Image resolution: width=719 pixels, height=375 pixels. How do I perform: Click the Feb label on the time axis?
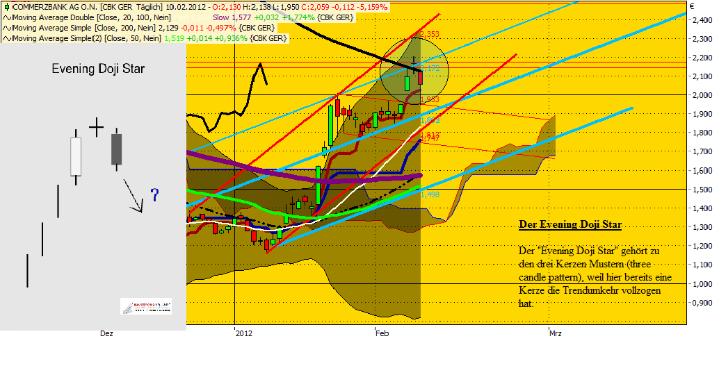point(382,333)
